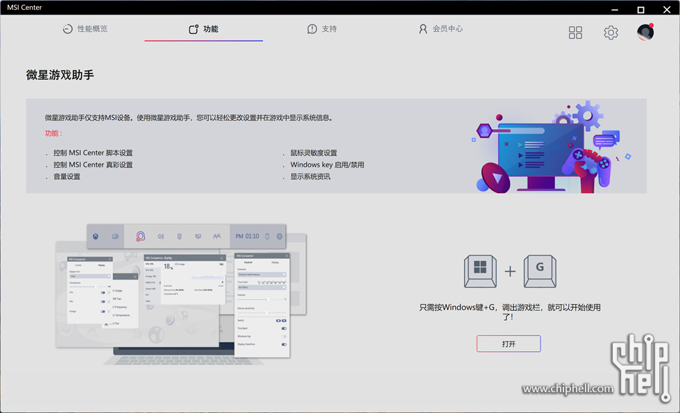Go to the 会员中心 tab
Image resolution: width=680 pixels, height=413 pixels.
click(441, 29)
